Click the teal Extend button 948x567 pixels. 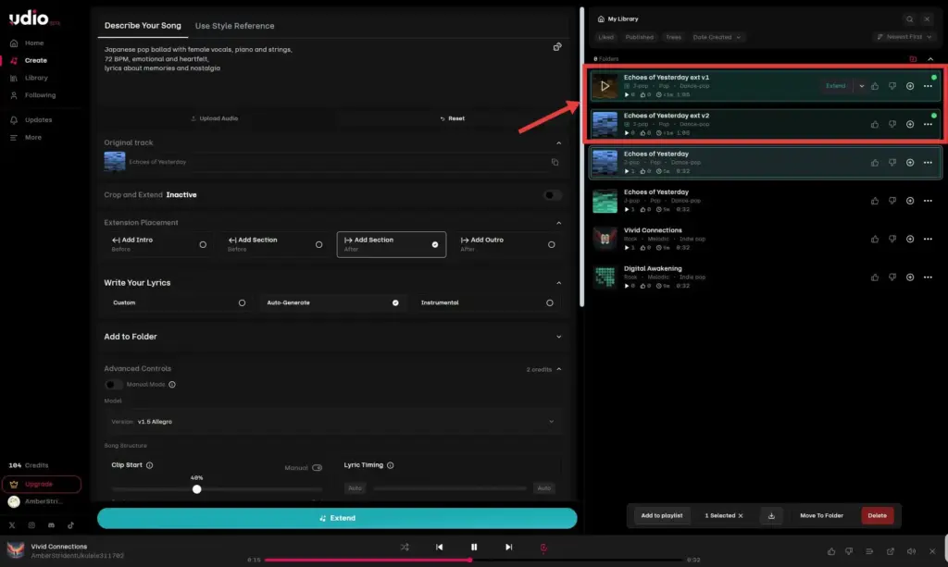337,518
